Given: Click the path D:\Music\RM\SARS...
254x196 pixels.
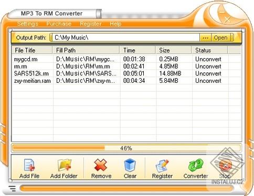Looking at the screenshot, I should (86, 73).
